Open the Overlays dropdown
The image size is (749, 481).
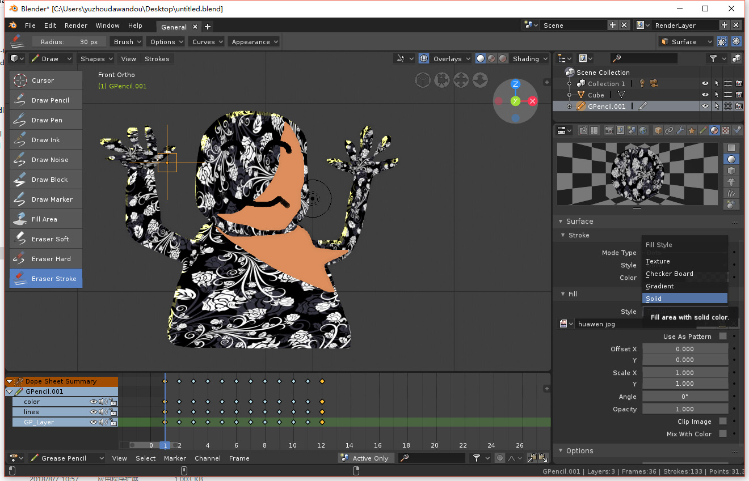click(452, 59)
